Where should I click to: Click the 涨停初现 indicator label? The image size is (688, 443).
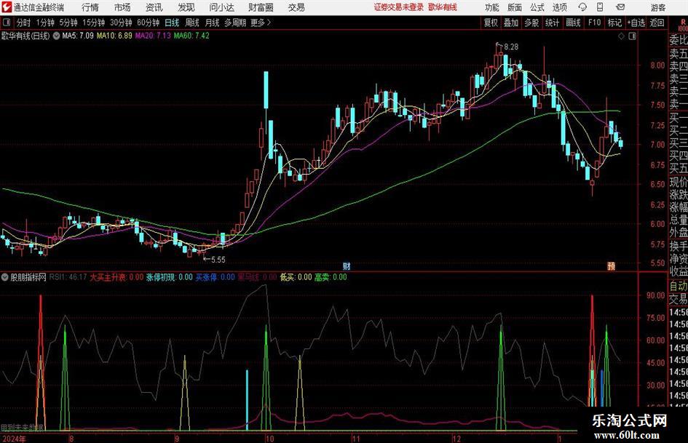click(x=170, y=277)
